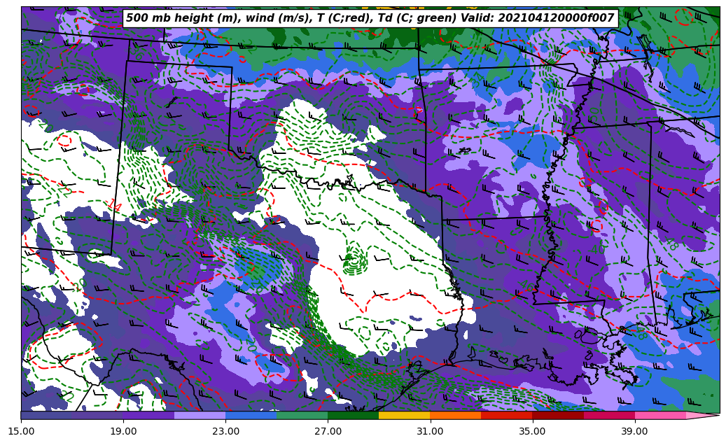Click the 19.00 colorbar tick label
Image resolution: width=726 pixels, height=443 pixels.
tap(123, 431)
